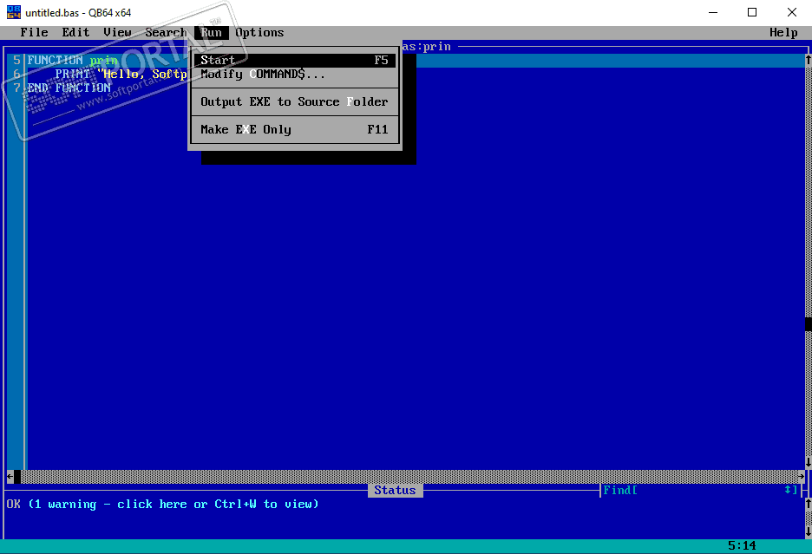Click the PRINT statement on line 6

tap(73, 74)
